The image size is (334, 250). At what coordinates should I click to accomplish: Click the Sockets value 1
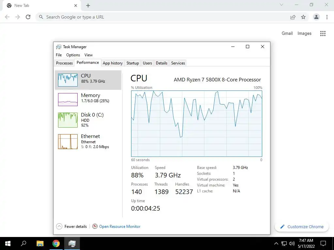[234, 173]
